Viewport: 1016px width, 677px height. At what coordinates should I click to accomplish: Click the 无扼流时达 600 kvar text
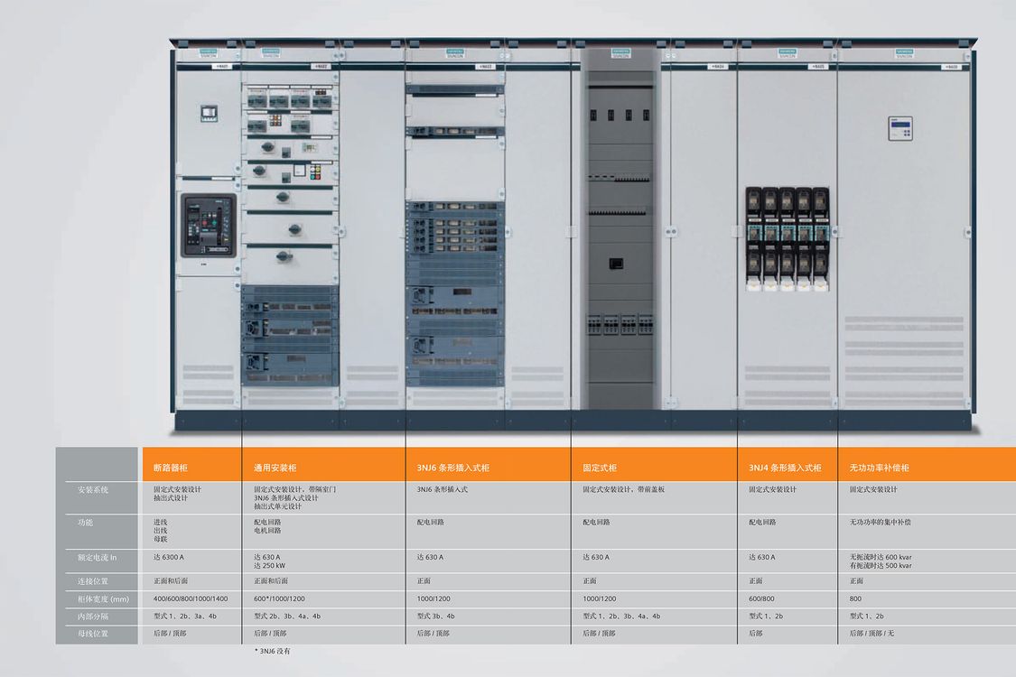881,557
